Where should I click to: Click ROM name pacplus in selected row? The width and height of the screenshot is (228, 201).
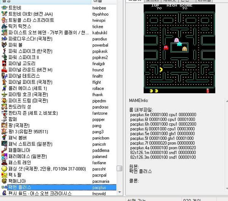point(99,188)
